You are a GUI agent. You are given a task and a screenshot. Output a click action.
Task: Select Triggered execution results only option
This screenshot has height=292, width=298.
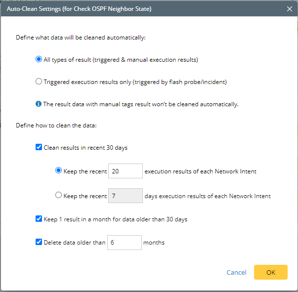coord(39,82)
